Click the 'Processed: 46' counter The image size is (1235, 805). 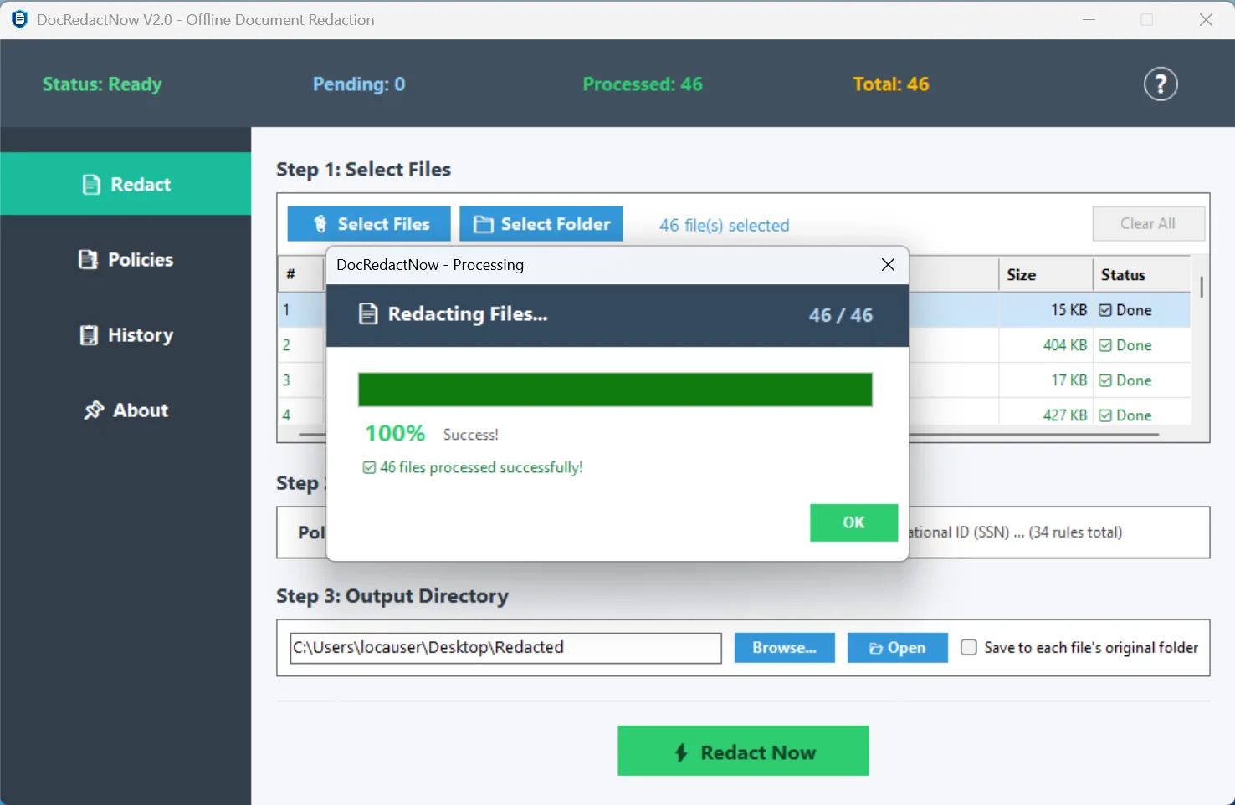pyautogui.click(x=643, y=84)
